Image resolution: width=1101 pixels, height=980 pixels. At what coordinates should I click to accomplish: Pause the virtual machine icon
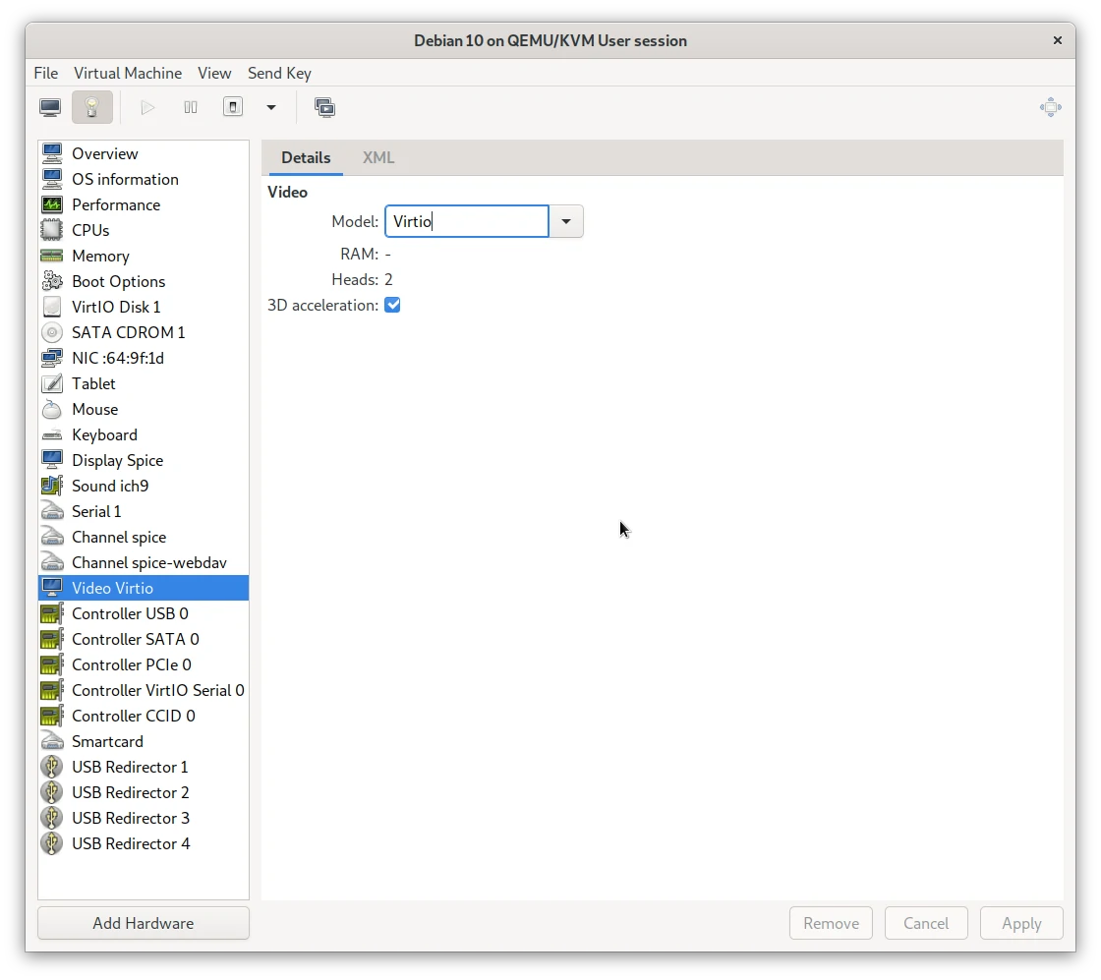(191, 107)
